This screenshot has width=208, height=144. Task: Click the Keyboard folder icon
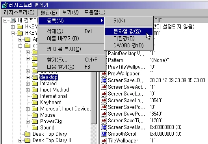(35, 103)
